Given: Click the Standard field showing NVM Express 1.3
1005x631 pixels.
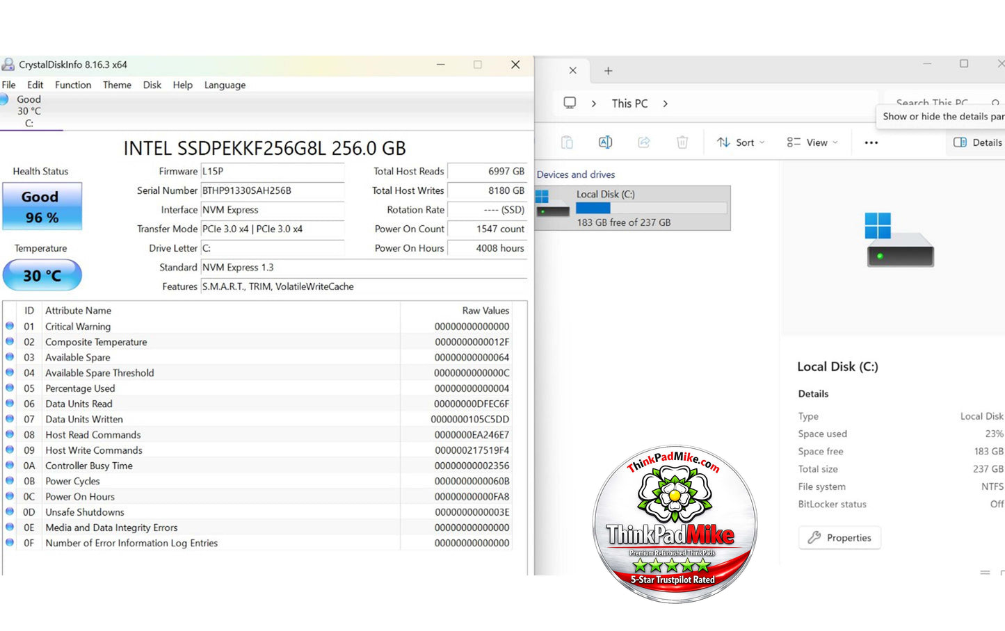Looking at the screenshot, I should click(364, 268).
